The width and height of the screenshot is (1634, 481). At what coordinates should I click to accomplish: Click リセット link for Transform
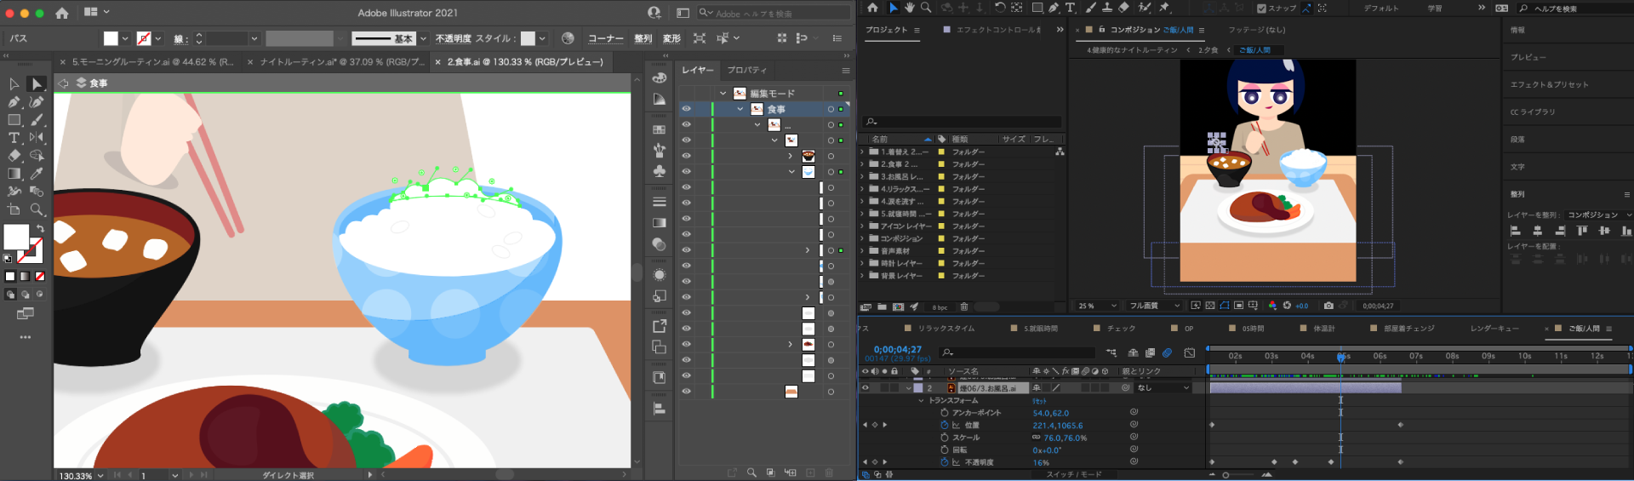pos(1039,401)
